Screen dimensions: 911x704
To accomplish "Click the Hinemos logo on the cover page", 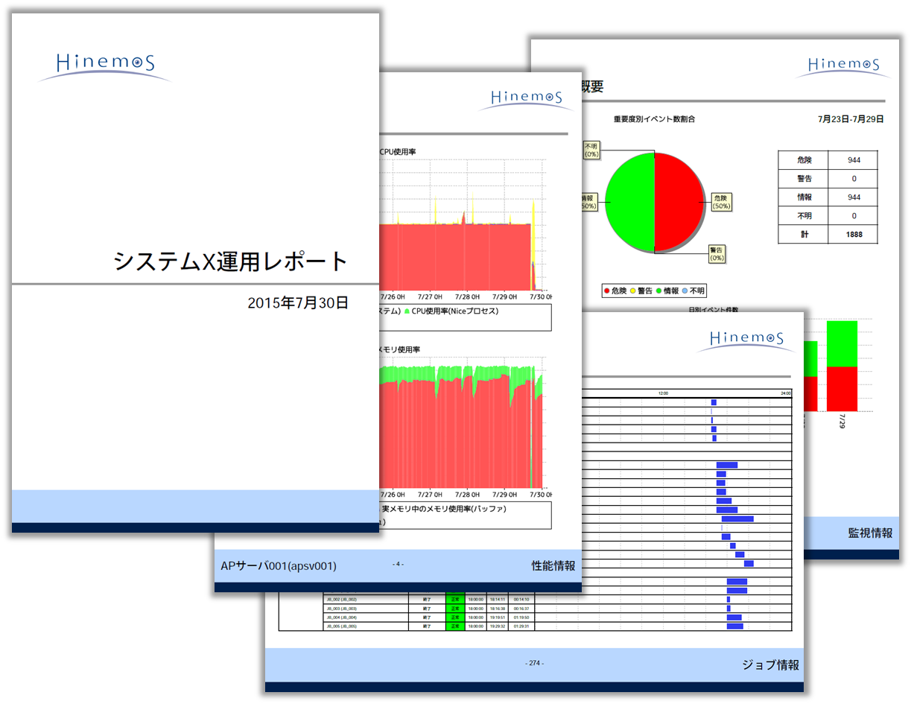I will [104, 66].
